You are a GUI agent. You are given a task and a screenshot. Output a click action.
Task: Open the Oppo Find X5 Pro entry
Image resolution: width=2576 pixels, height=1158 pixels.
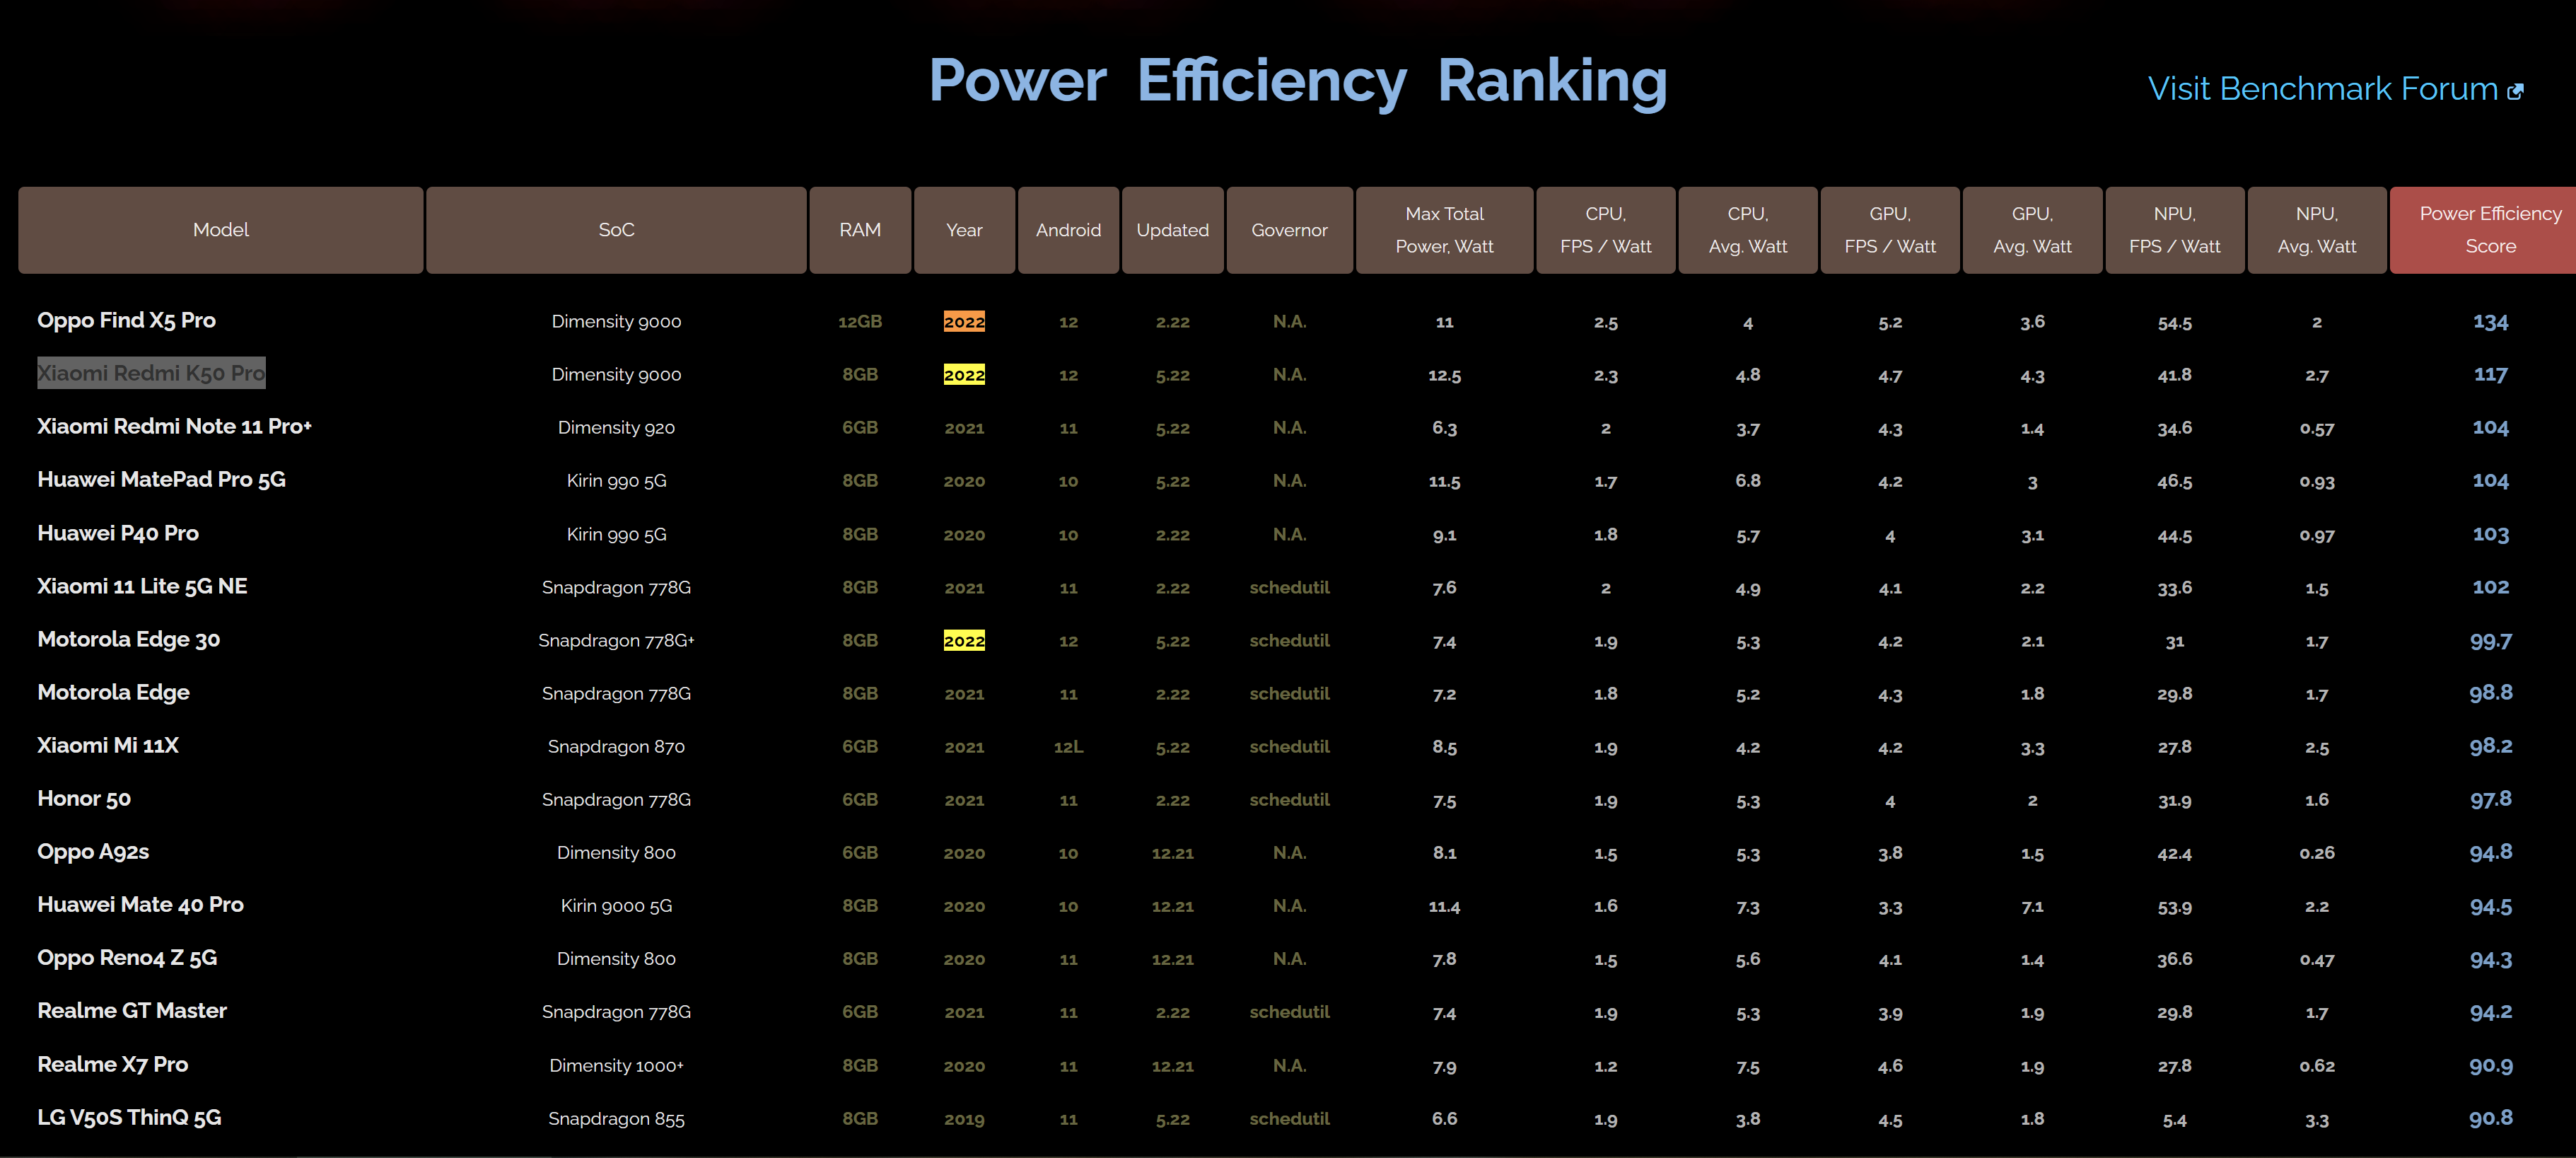pyautogui.click(x=127, y=321)
